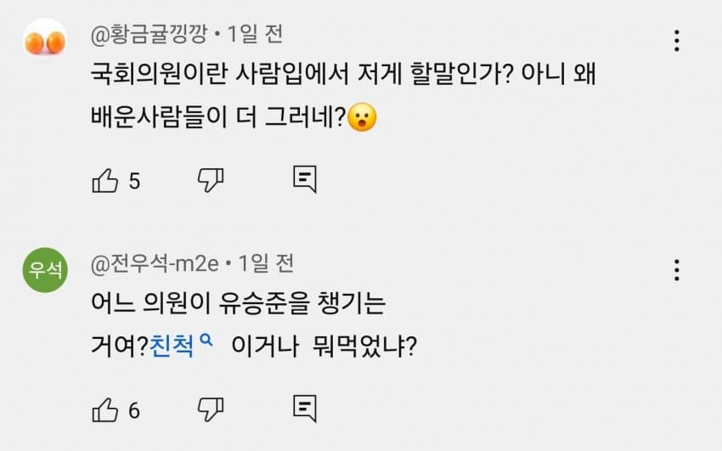Click the 1일 전 timestamp on 전우석-m2e's comment
Viewport: 722px width, 451px height.
[x=265, y=263]
